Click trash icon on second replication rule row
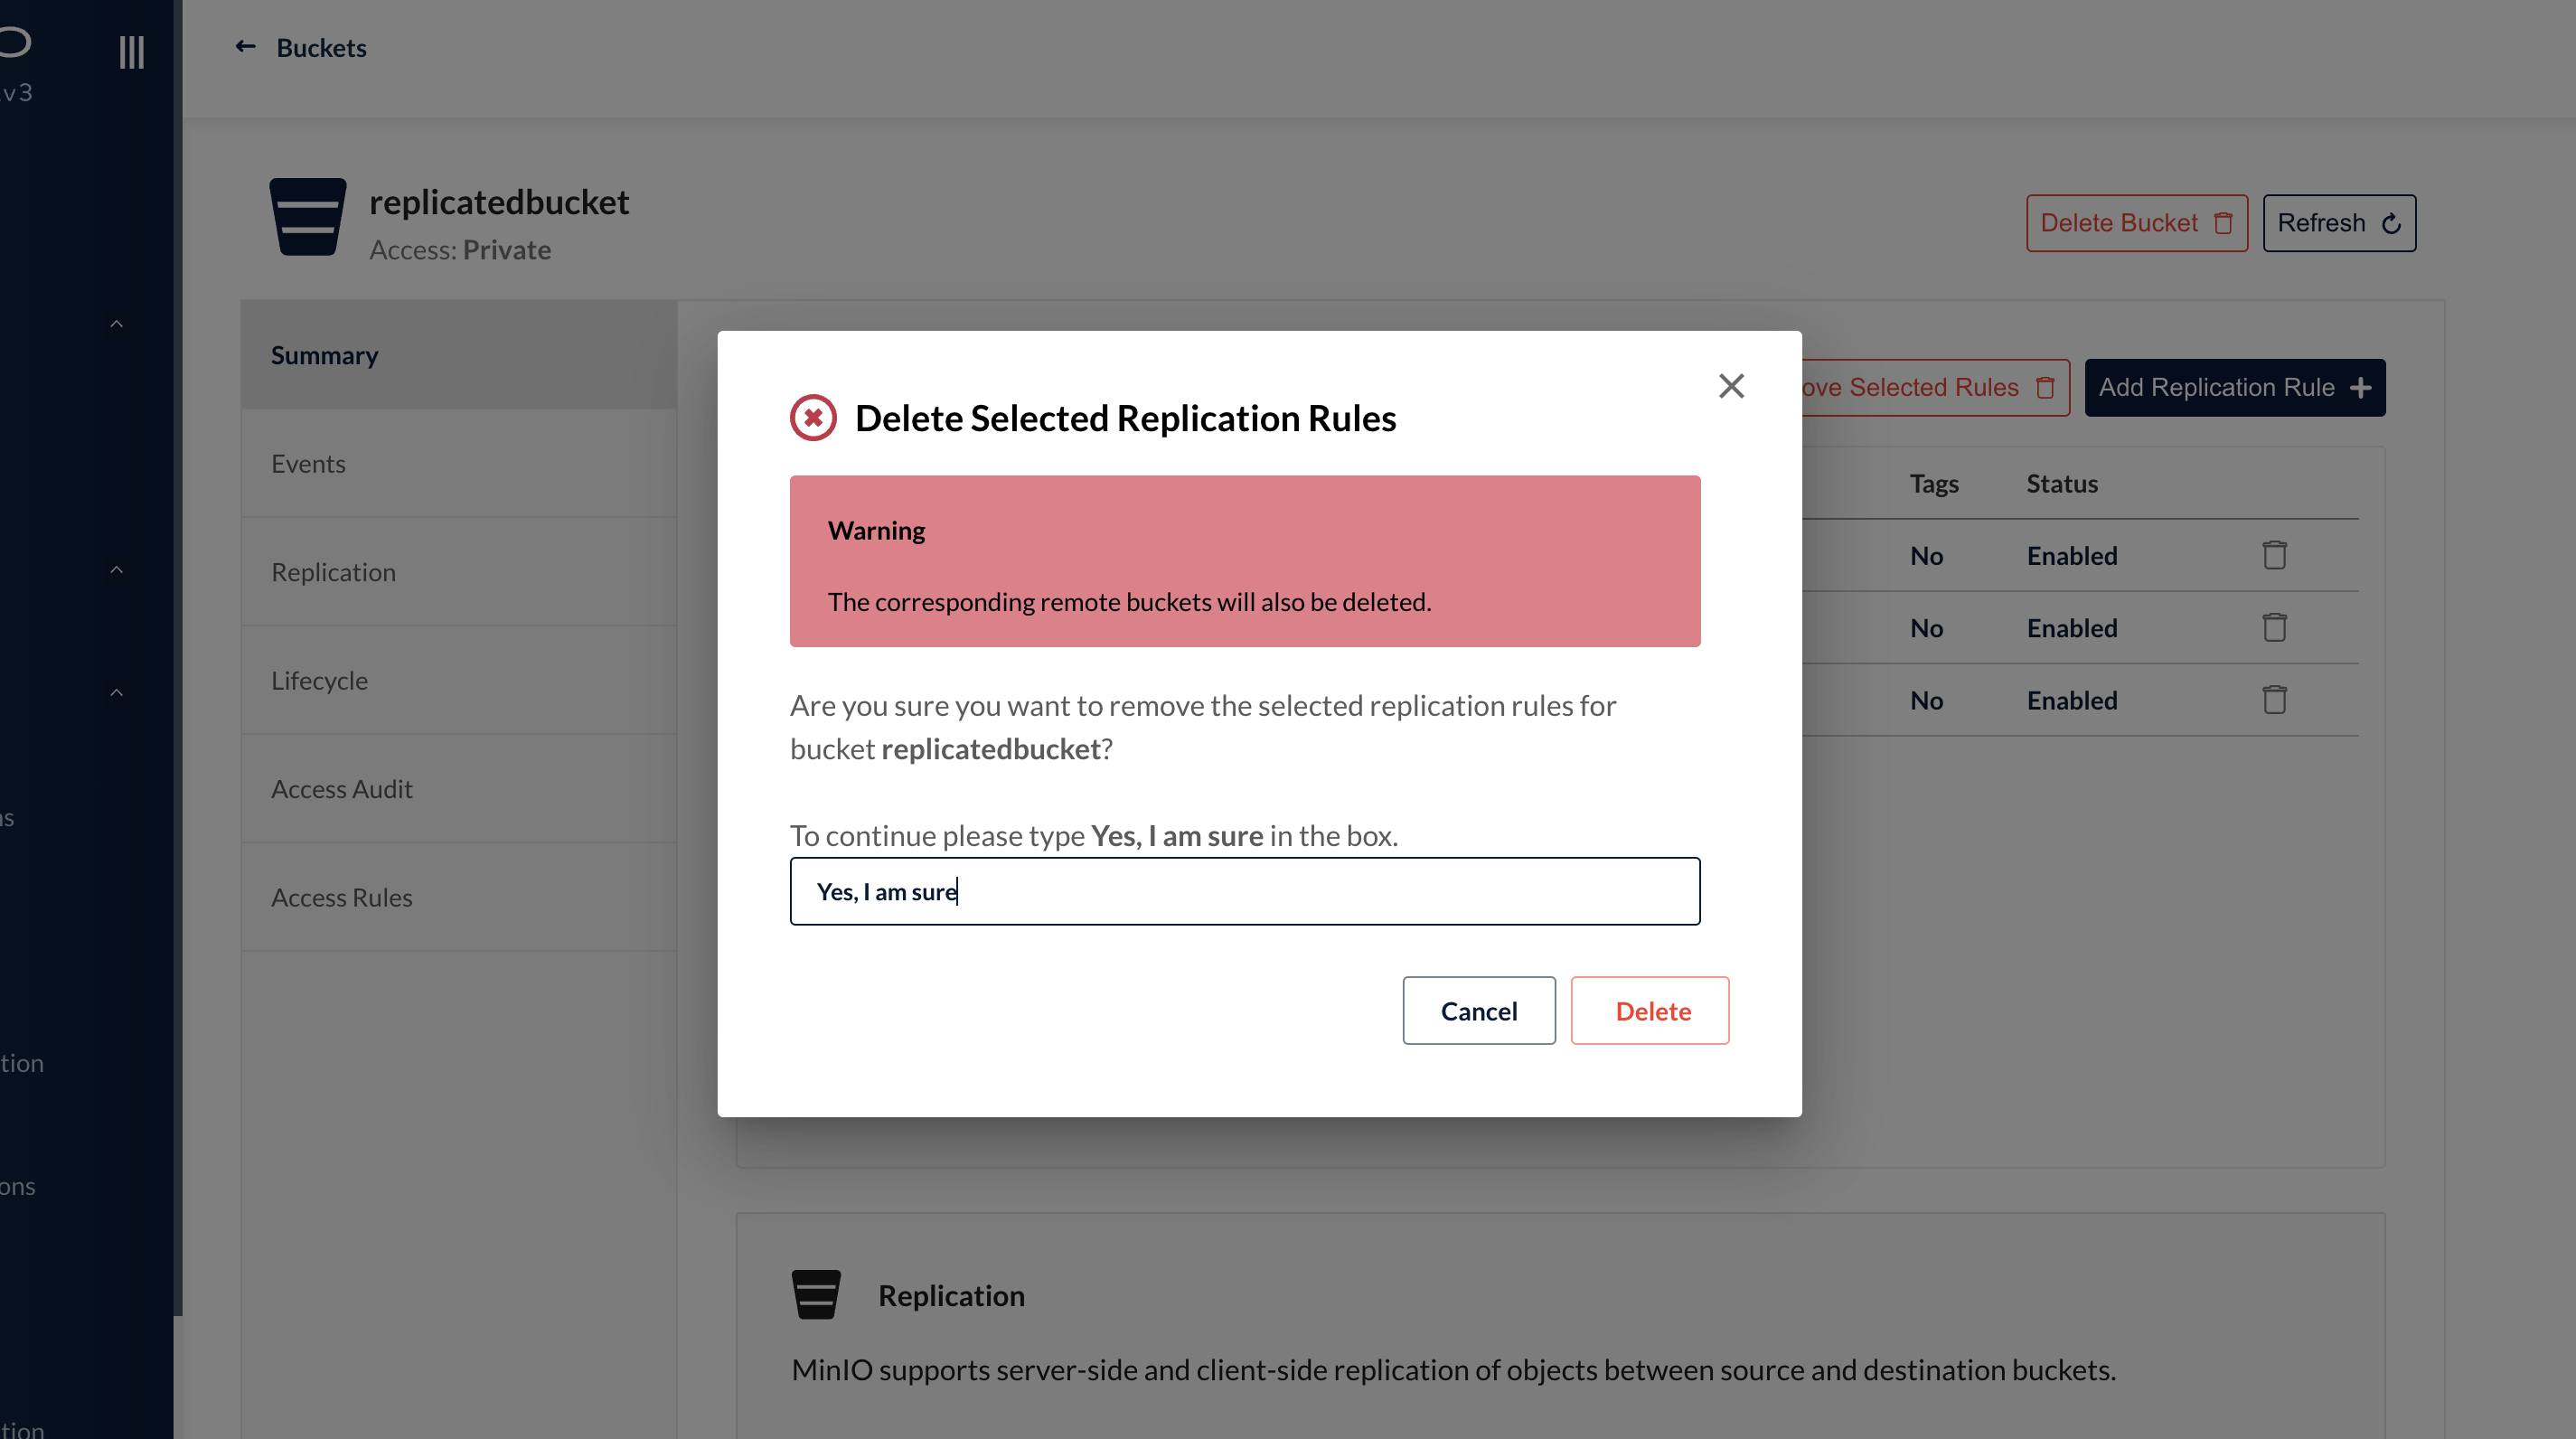 2274,627
